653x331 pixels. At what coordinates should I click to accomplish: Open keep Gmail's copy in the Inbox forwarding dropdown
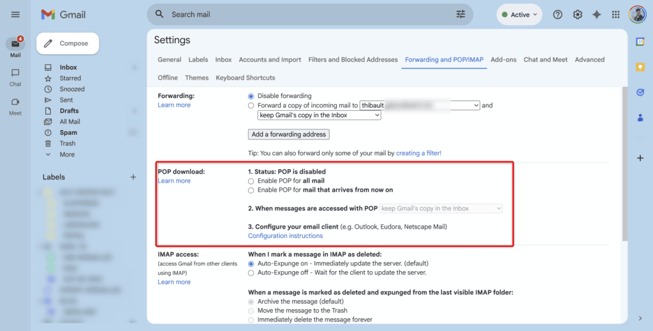tap(319, 115)
